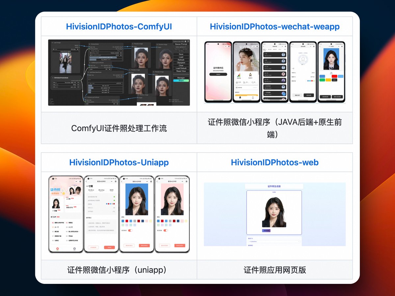Click the '一寸照' heading in Uniapp second phone
Viewport: 395px width, 296px height.
tap(90, 186)
